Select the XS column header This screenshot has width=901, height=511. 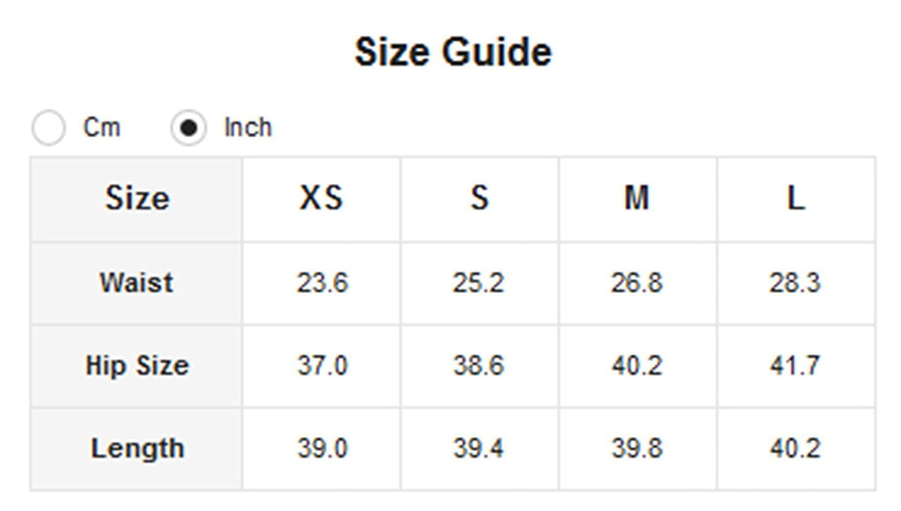click(322, 200)
